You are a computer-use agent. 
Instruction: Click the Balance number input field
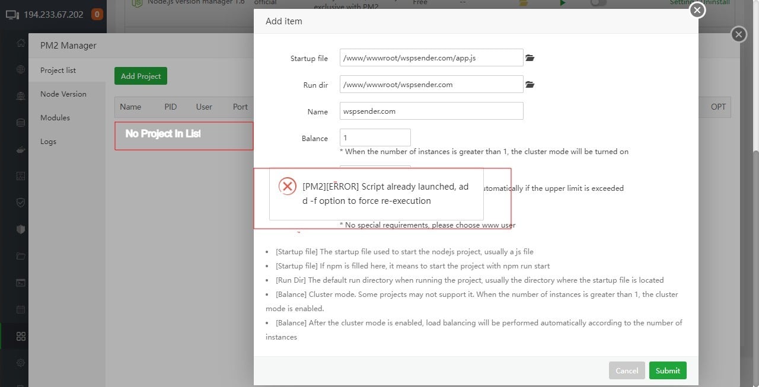tap(375, 137)
